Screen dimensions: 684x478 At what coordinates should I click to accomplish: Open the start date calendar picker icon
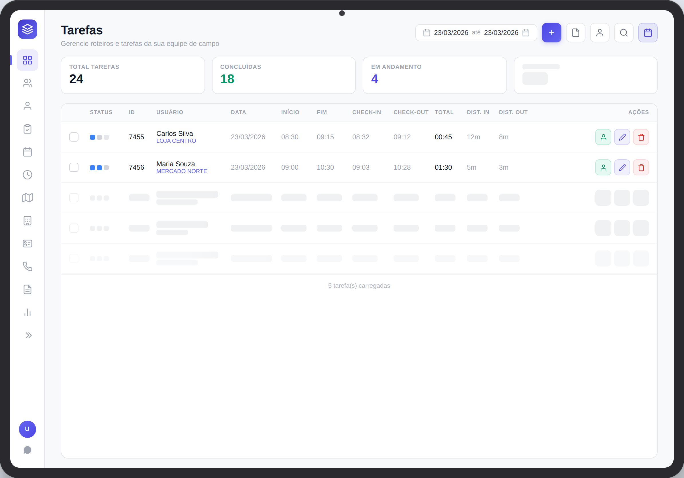tap(426, 33)
